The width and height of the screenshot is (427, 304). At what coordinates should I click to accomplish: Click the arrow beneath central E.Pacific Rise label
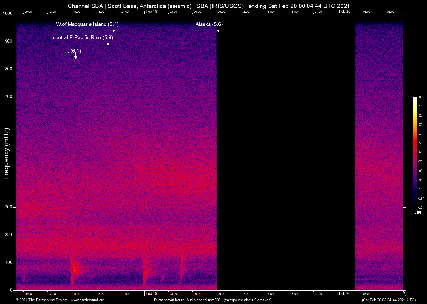[x=108, y=43]
